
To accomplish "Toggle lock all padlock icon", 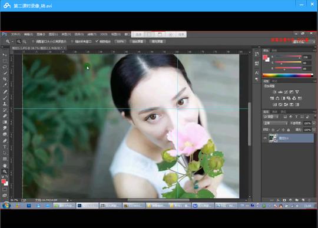I will tap(289, 130).
